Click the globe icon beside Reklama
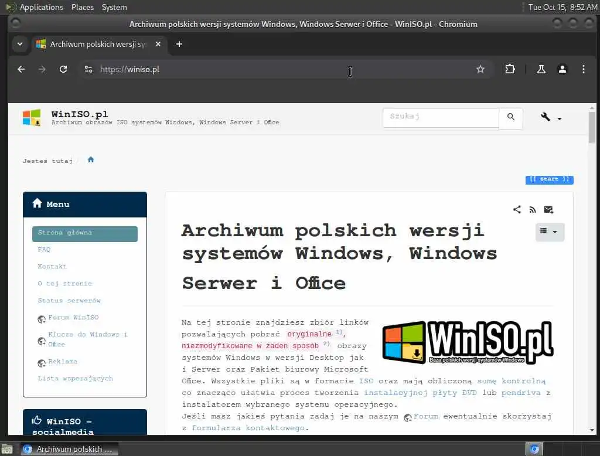This screenshot has width=600, height=456. pos(42,363)
